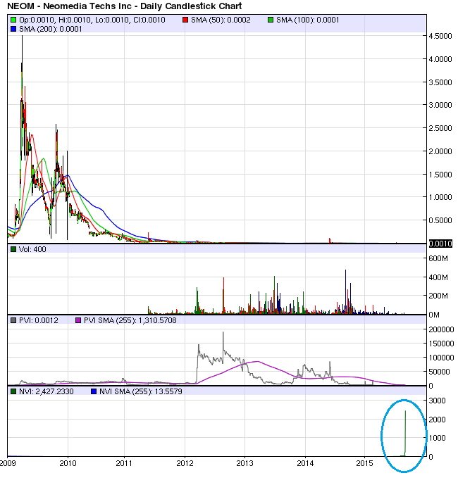458x485 pixels.
Task: Click the 2014 year label on time axis
Action: click(305, 463)
